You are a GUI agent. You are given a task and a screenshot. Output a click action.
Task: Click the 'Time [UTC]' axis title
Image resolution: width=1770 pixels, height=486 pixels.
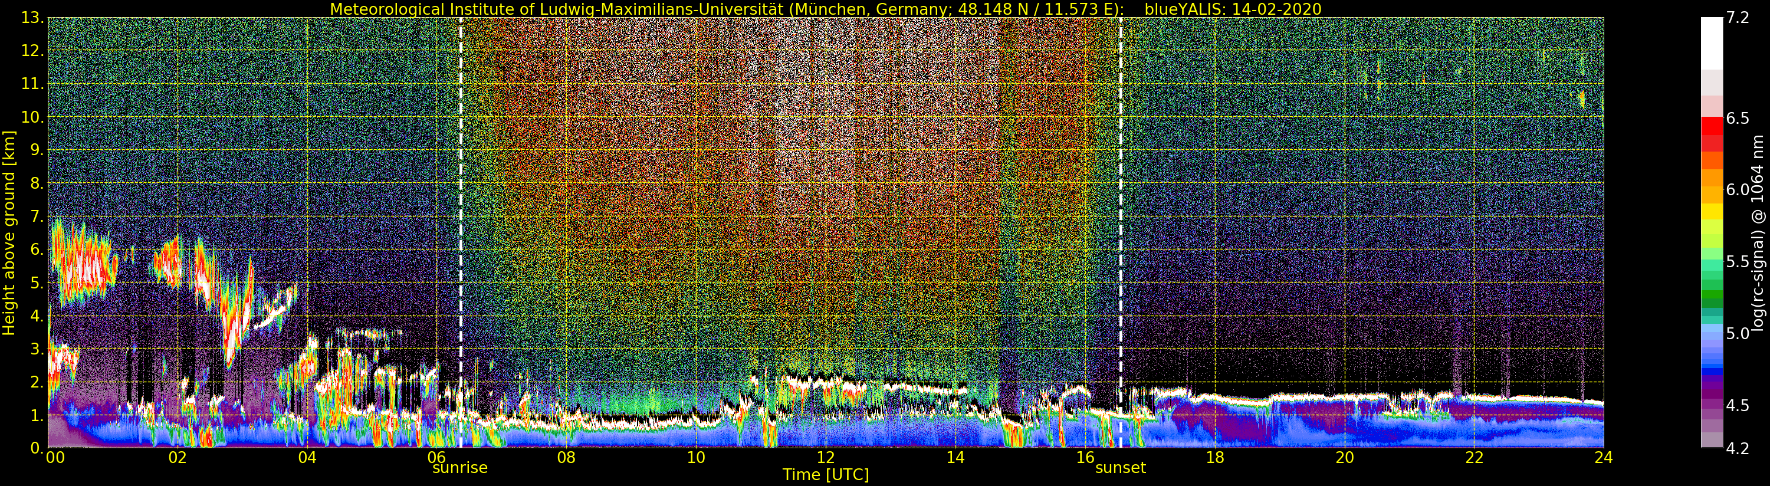pyautogui.click(x=826, y=475)
